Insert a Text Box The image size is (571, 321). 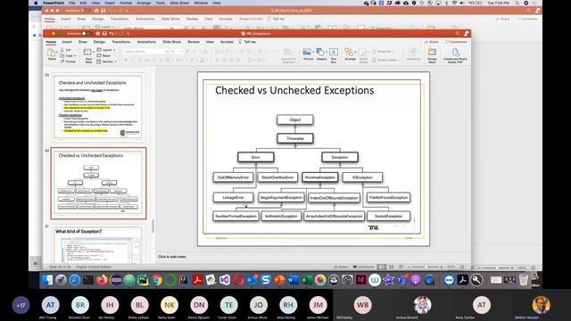point(334,55)
